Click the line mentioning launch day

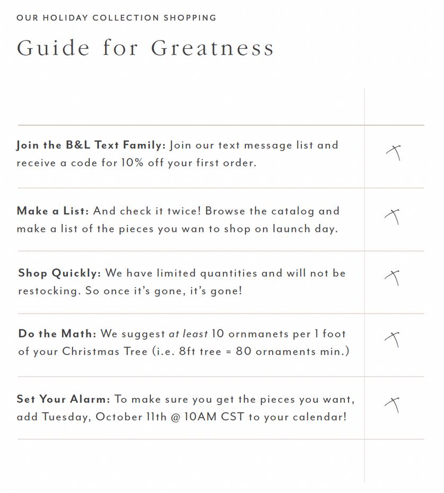point(177,229)
